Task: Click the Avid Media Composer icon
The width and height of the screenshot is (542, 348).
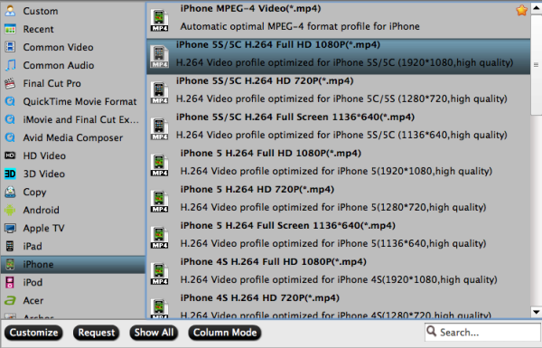Action: (x=10, y=137)
